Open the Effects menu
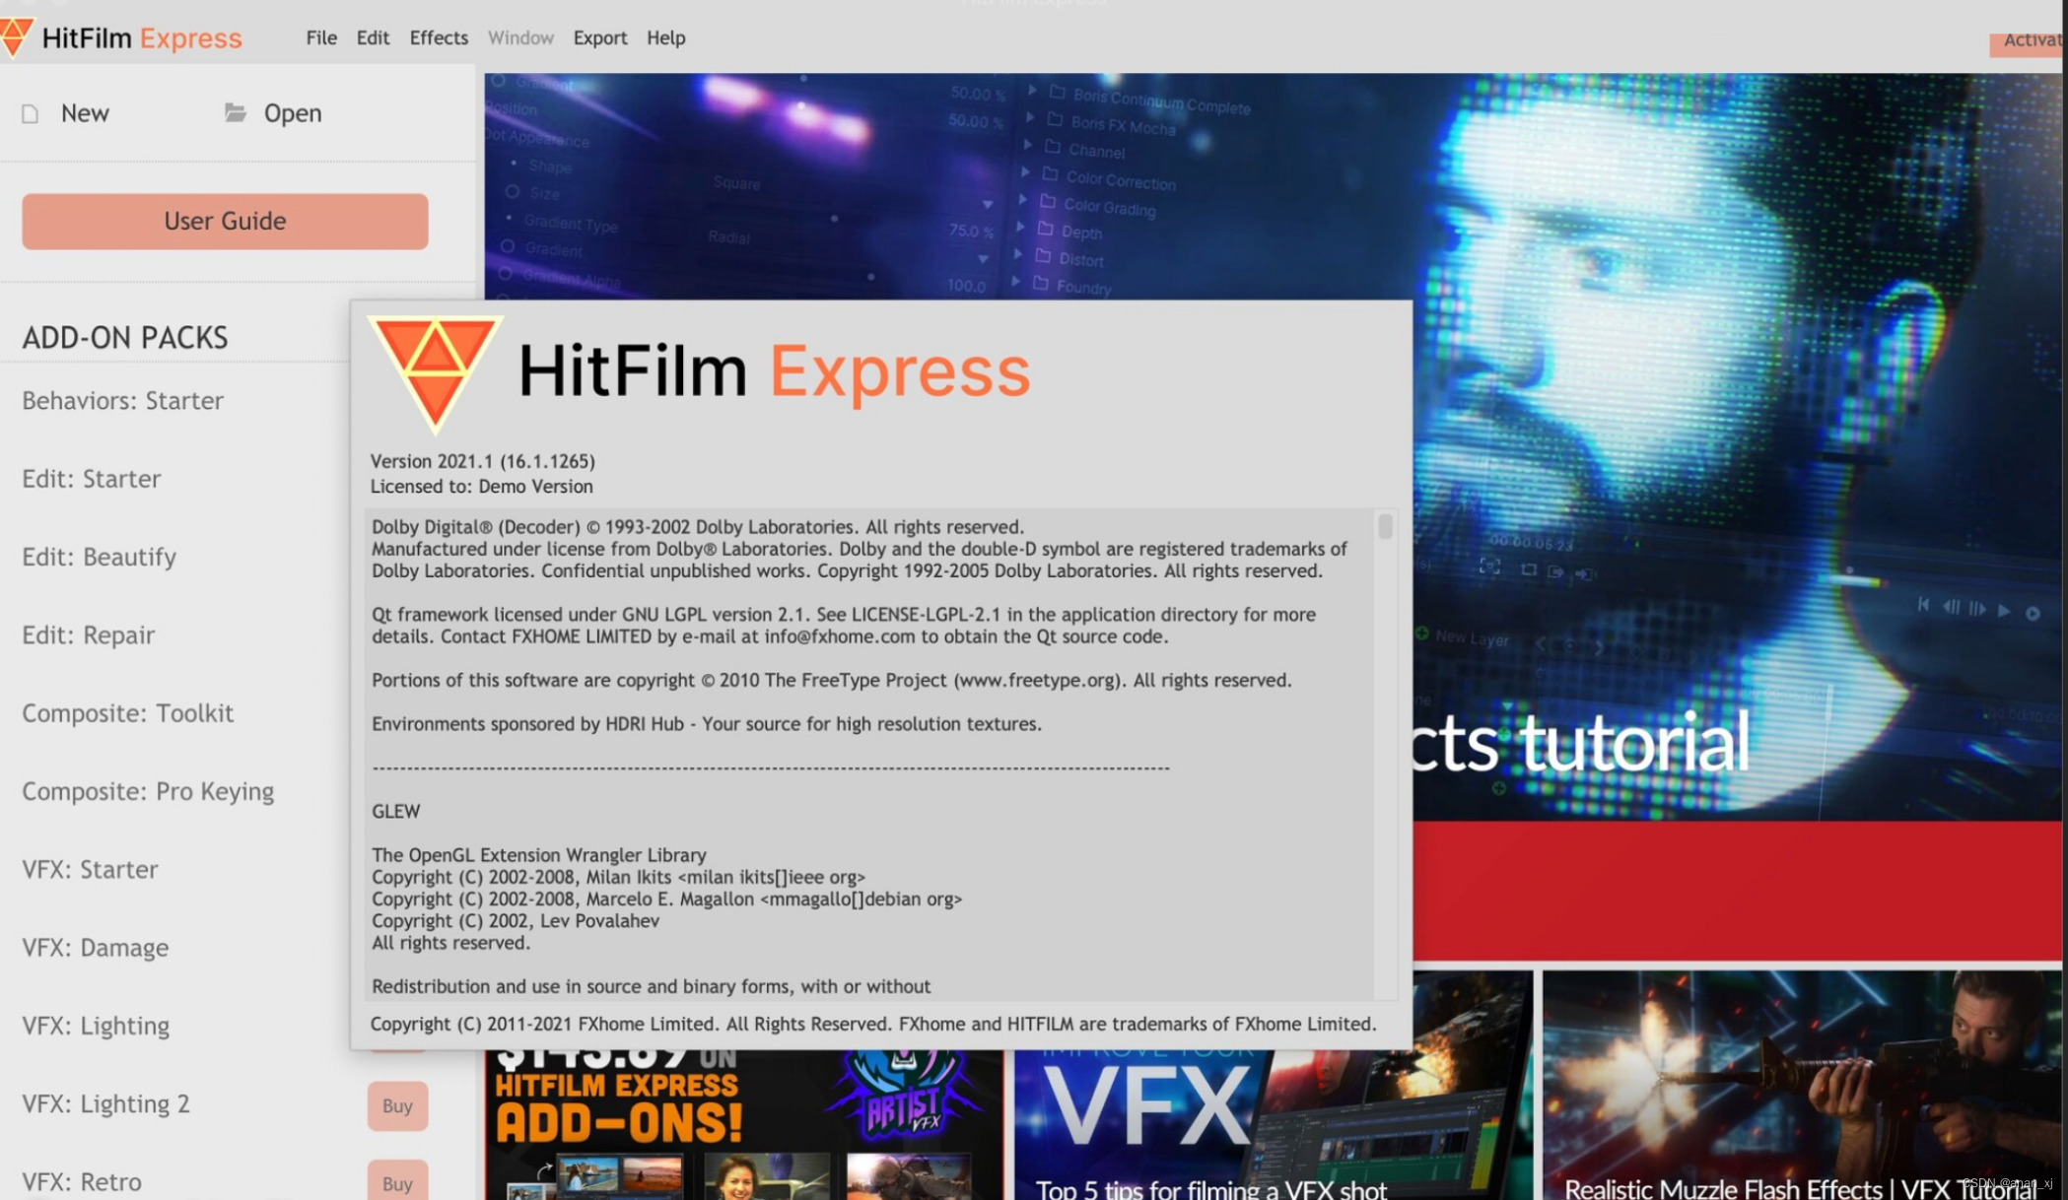Image resolution: width=2068 pixels, height=1200 pixels. pyautogui.click(x=439, y=37)
